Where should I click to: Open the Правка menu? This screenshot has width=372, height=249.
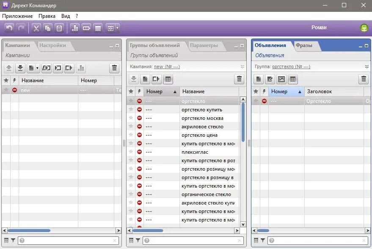(x=47, y=16)
